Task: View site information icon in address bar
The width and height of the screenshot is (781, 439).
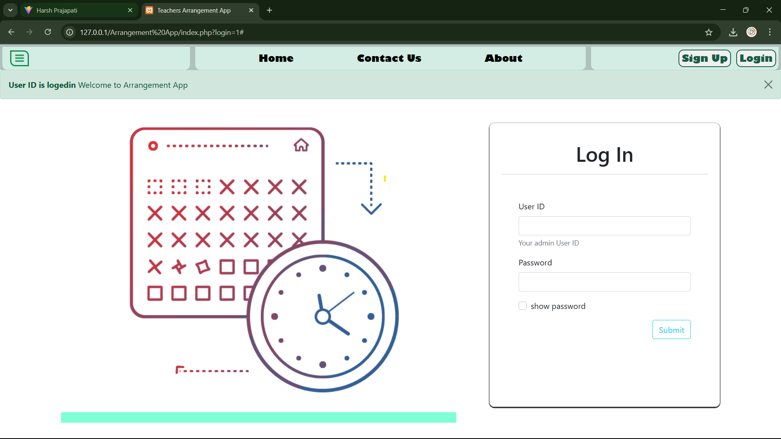Action: tap(70, 32)
